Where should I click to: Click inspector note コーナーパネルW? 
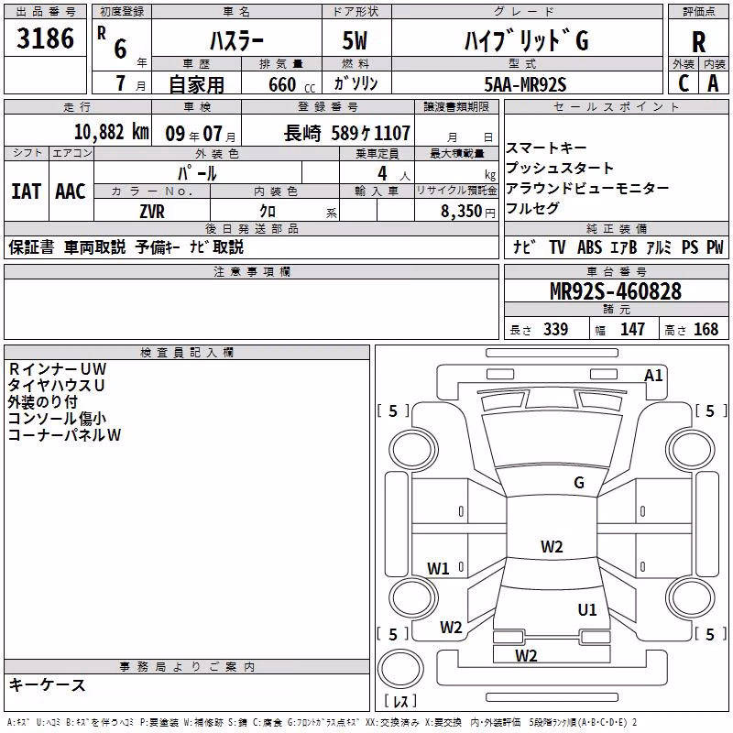point(64,434)
